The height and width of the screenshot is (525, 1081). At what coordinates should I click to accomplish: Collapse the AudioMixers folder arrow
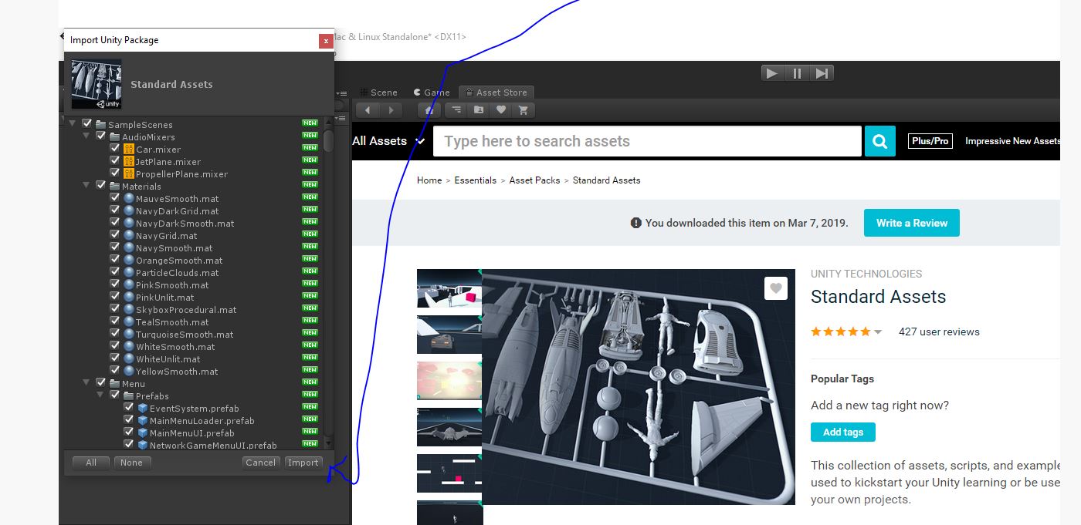click(86, 136)
